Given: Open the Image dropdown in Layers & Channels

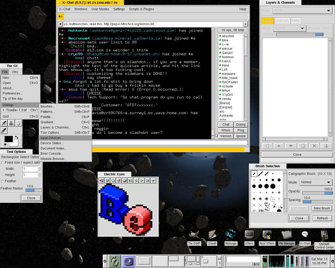Looking at the screenshot, I should pyautogui.click(x=302, y=10).
